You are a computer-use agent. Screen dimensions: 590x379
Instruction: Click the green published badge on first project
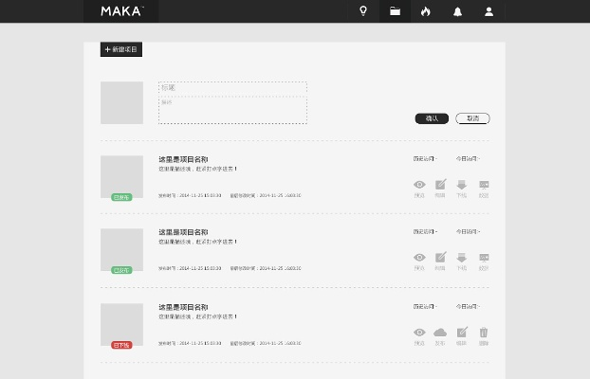[x=121, y=197]
